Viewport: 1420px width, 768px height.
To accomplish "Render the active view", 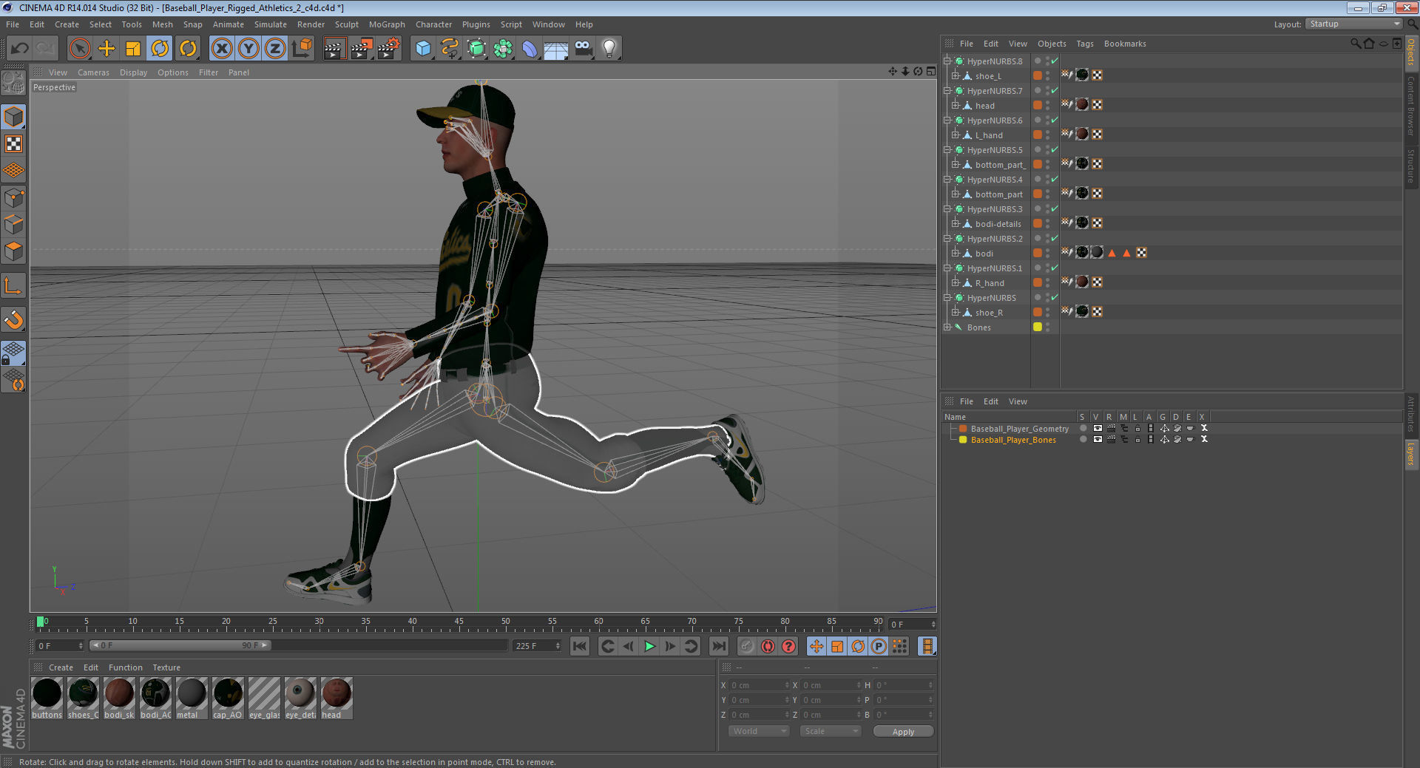I will pos(335,49).
